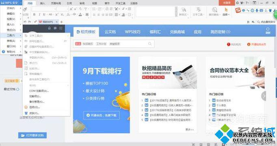The image size is (277, 146).
Task: Click the Bold formatting icon
Action: pyautogui.click(x=34, y=15)
